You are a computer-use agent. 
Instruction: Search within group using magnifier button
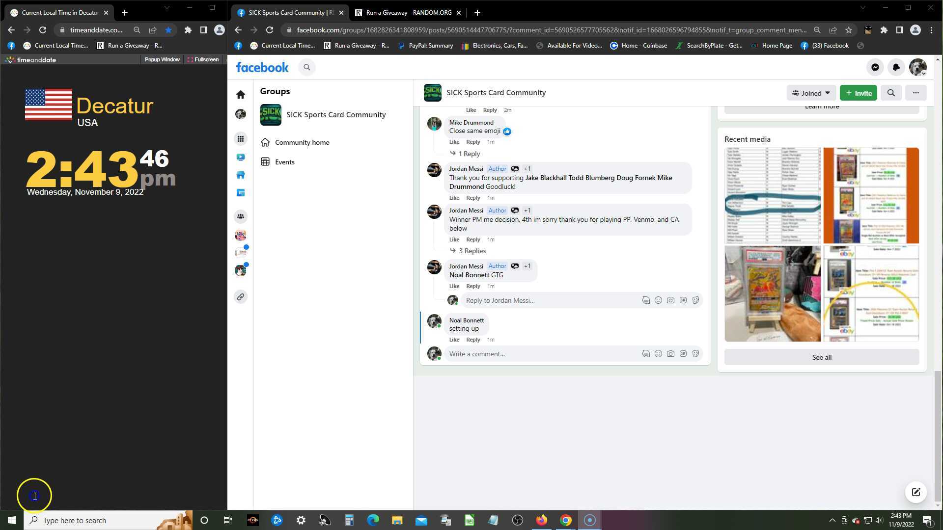pos(891,93)
